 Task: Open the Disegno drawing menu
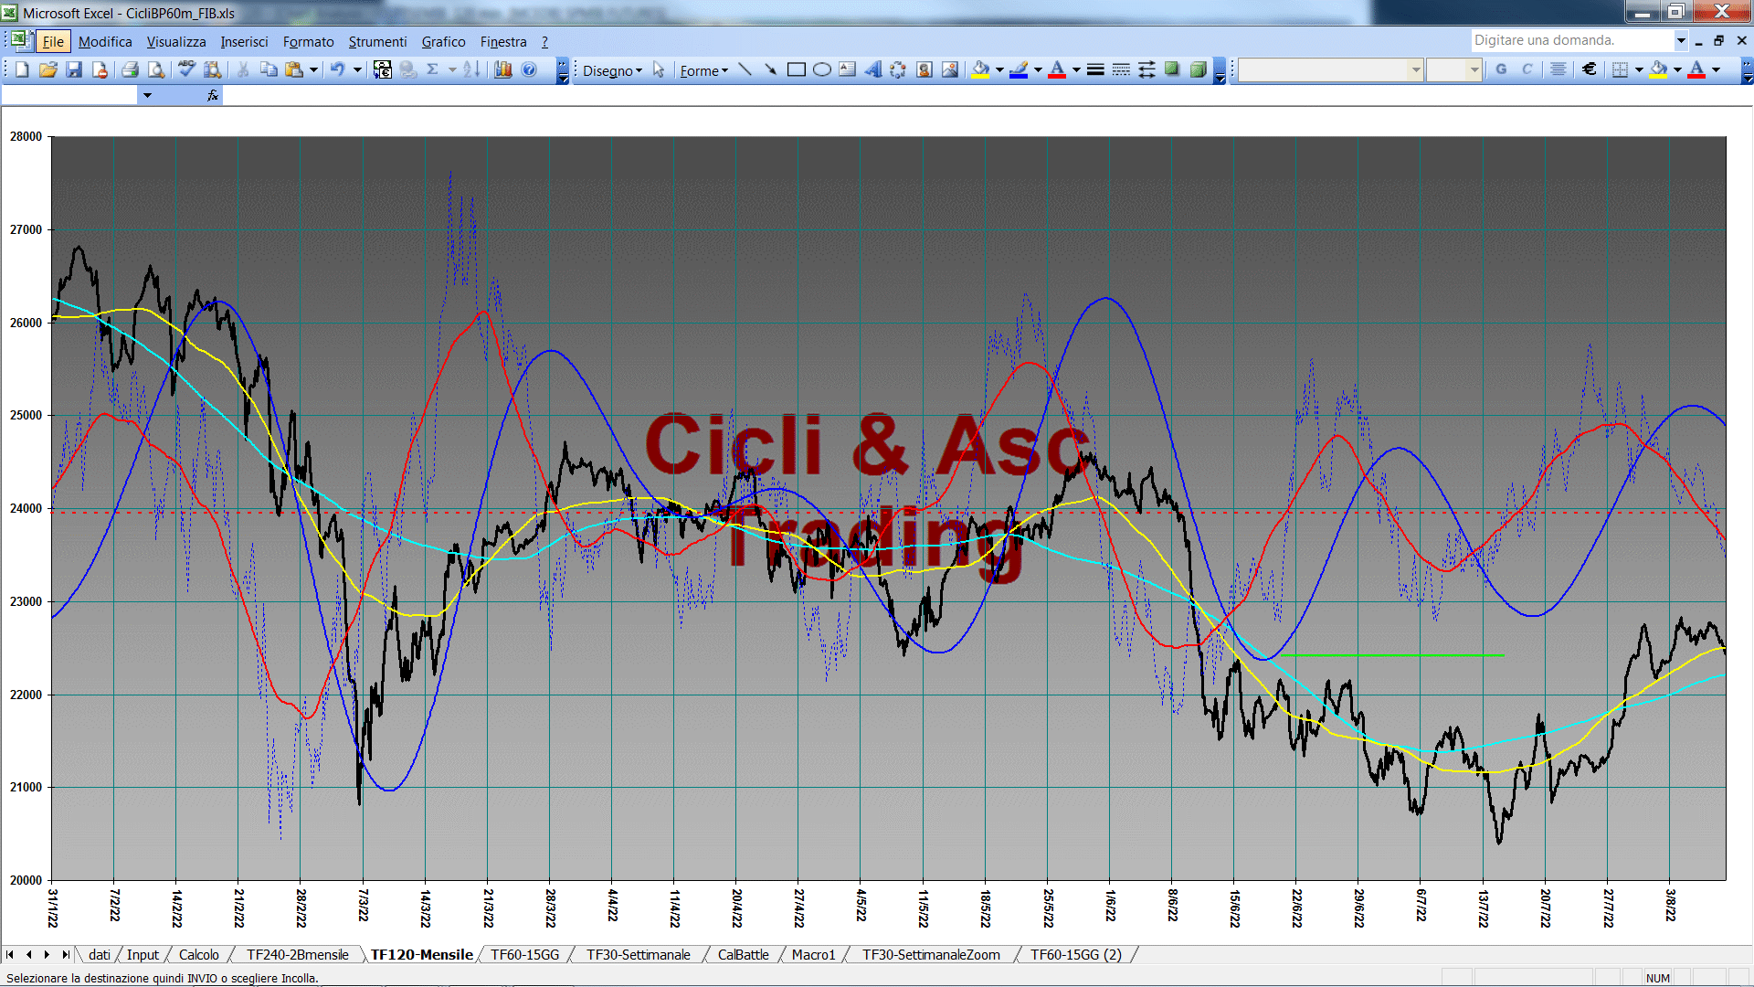click(612, 70)
